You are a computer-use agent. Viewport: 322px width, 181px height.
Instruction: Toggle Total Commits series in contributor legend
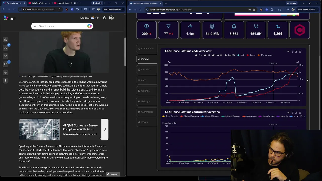(x=170, y=116)
